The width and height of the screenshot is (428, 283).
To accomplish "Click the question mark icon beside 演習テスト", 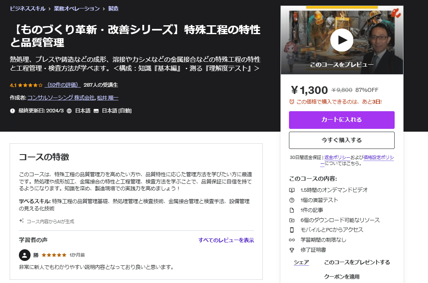I will [x=291, y=200].
